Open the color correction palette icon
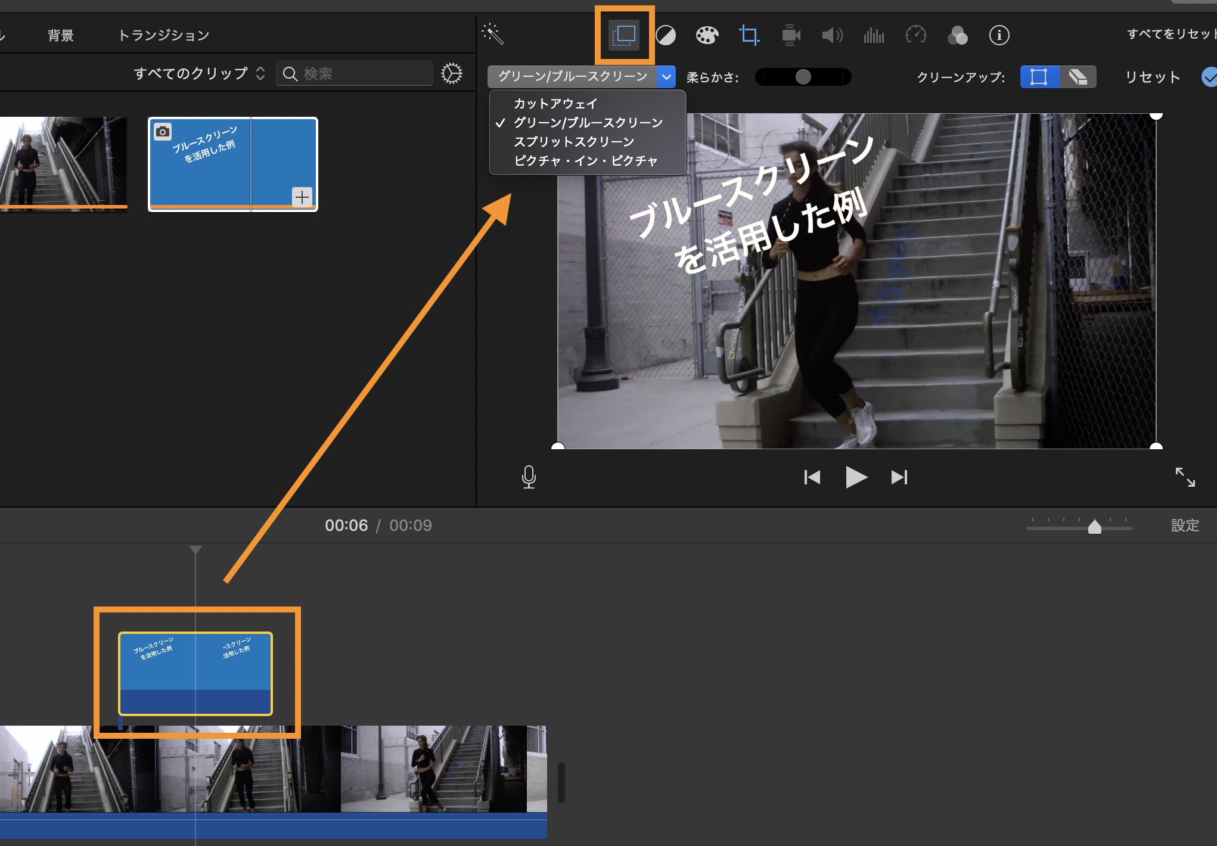The image size is (1217, 846). (707, 35)
